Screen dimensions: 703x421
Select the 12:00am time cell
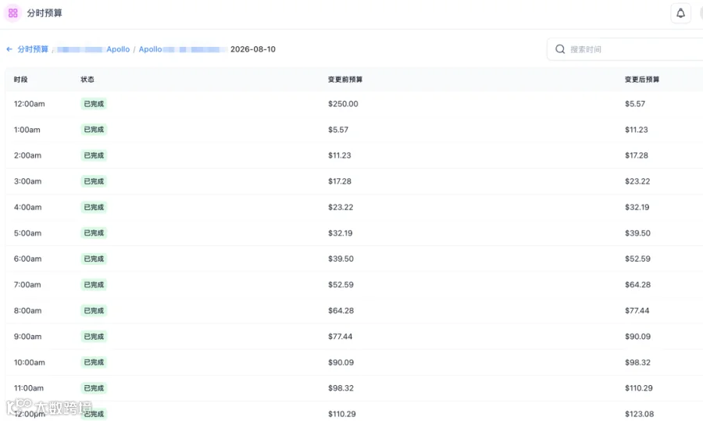click(x=29, y=104)
